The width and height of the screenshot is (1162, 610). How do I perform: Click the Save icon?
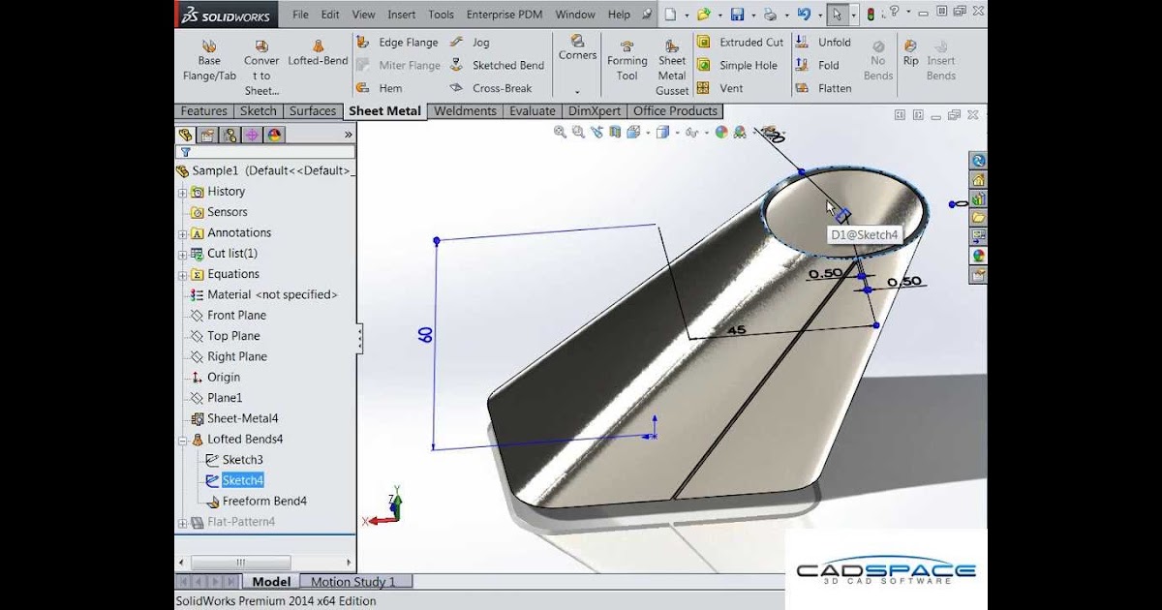(x=737, y=15)
